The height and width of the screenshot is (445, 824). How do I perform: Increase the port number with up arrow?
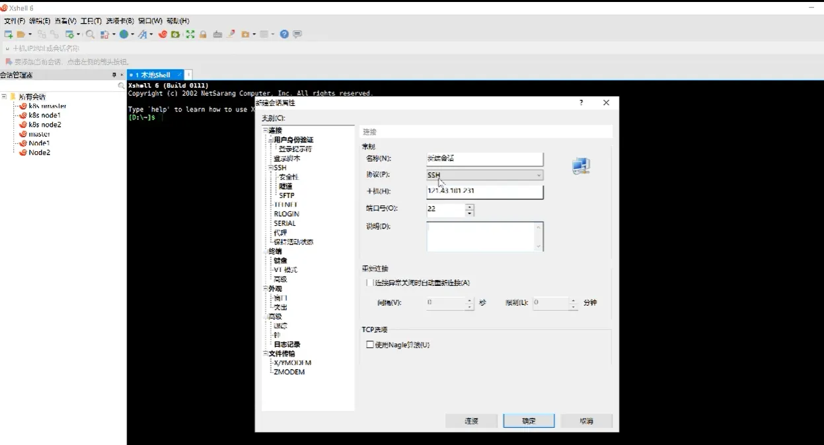pos(470,207)
